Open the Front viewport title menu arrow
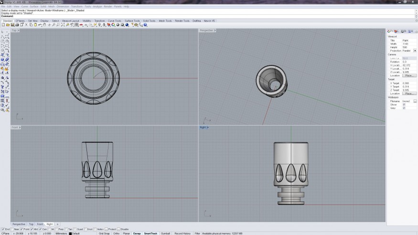The image size is (418, 235). (20, 128)
